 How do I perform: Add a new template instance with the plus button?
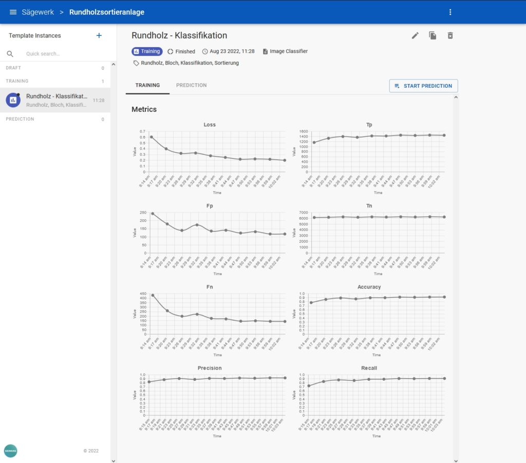[99, 35]
